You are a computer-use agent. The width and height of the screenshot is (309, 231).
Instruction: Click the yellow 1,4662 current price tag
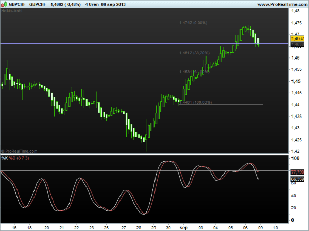click(298, 38)
